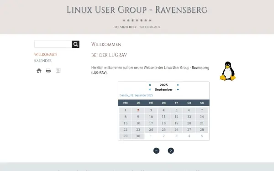Open the Kalender sidebar menu item
Screen dimensions: 274x171
click(43, 61)
